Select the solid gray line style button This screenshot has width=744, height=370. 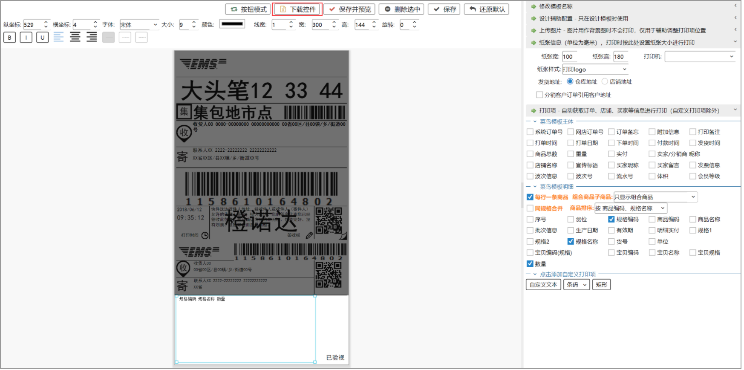pos(109,38)
